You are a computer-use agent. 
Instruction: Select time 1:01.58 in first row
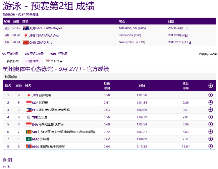click(142, 95)
